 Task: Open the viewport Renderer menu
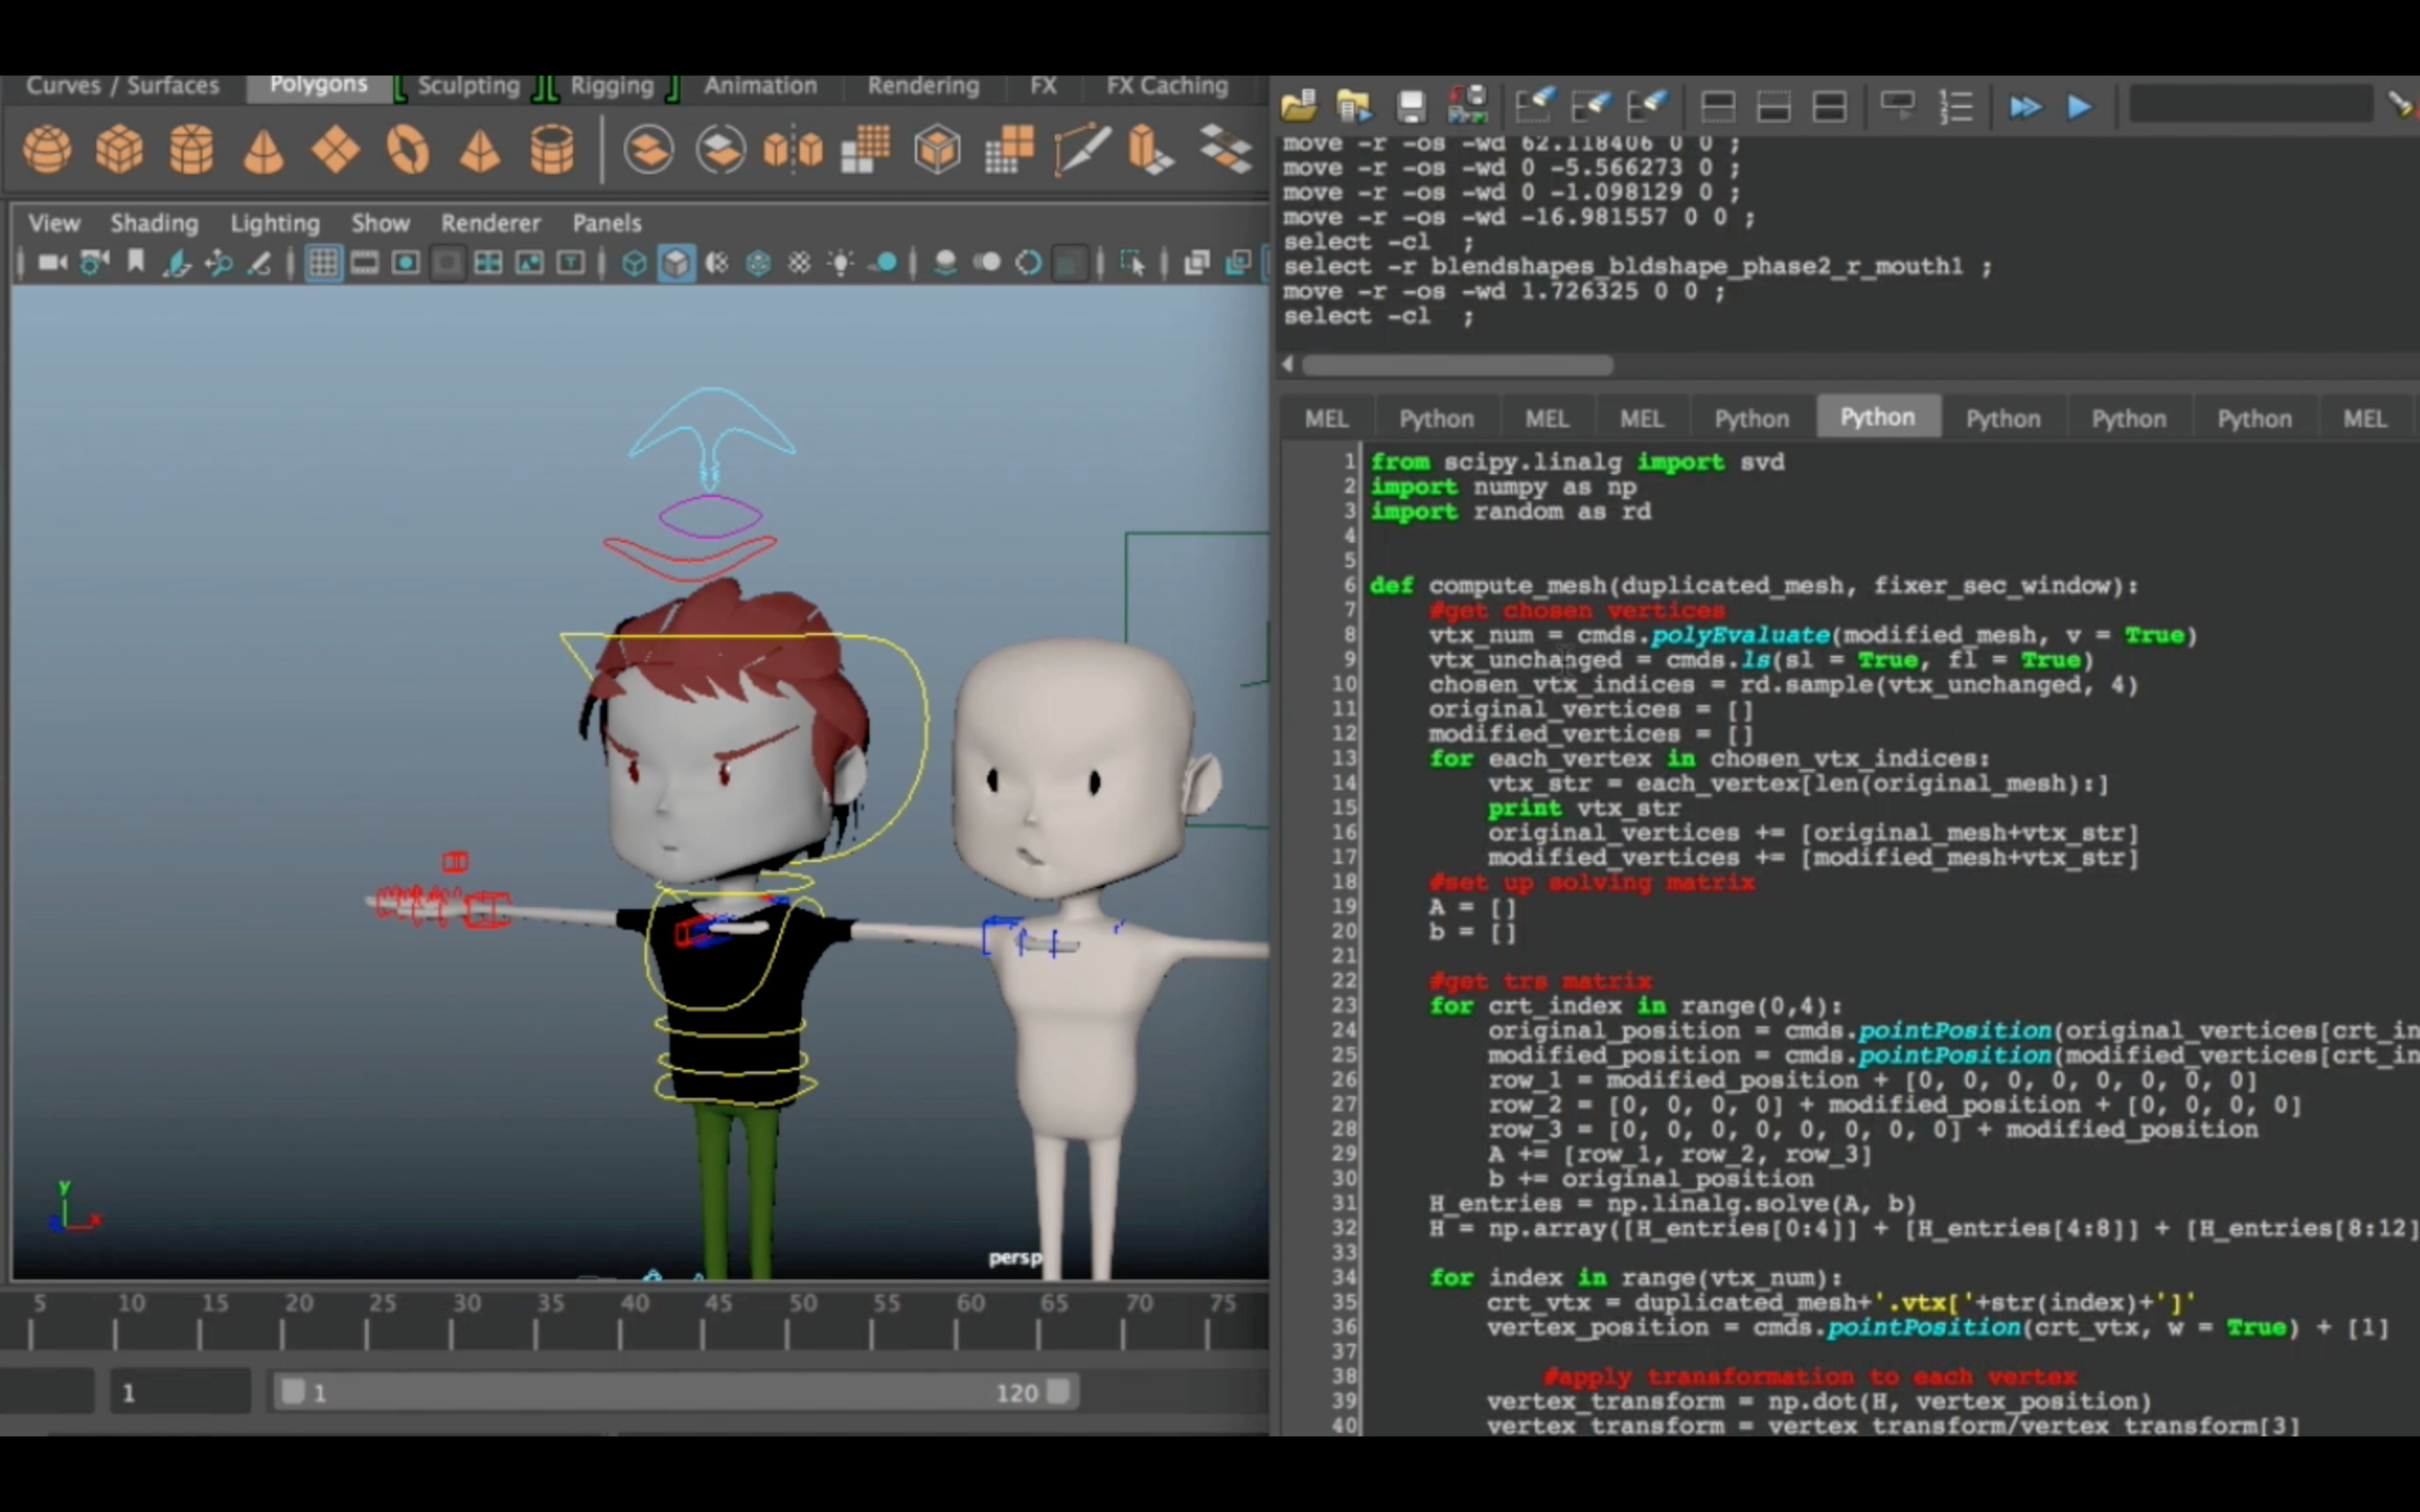point(490,223)
